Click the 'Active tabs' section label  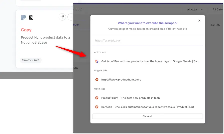click(x=100, y=52)
